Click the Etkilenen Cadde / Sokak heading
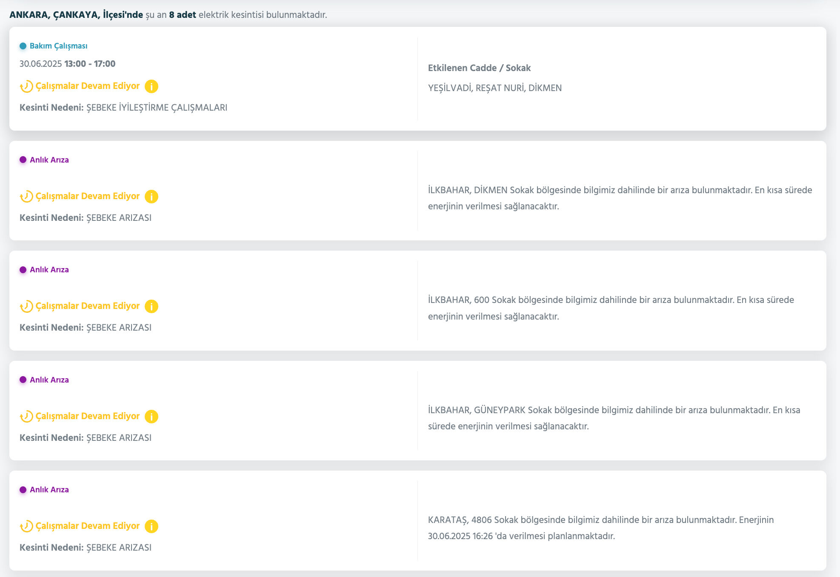This screenshot has width=840, height=577. 479,68
